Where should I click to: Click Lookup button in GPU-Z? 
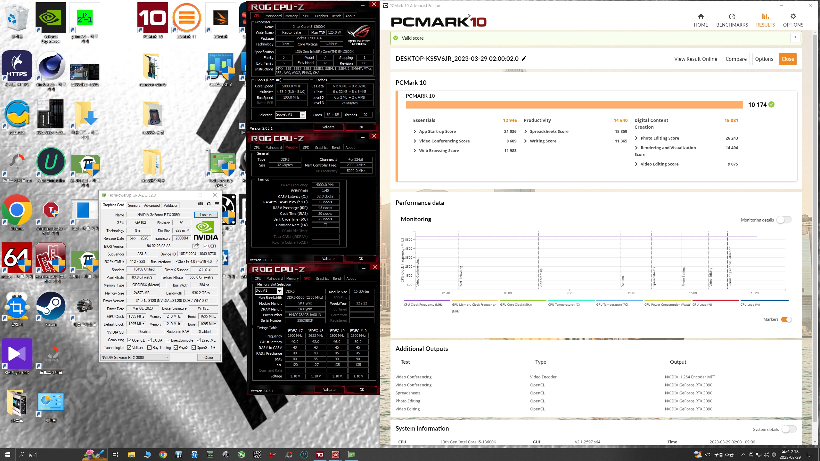coord(206,215)
